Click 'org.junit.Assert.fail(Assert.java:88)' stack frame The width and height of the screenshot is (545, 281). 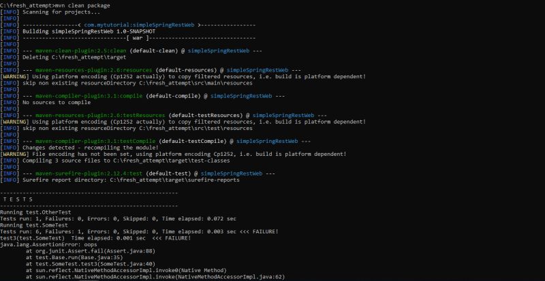coord(91,251)
